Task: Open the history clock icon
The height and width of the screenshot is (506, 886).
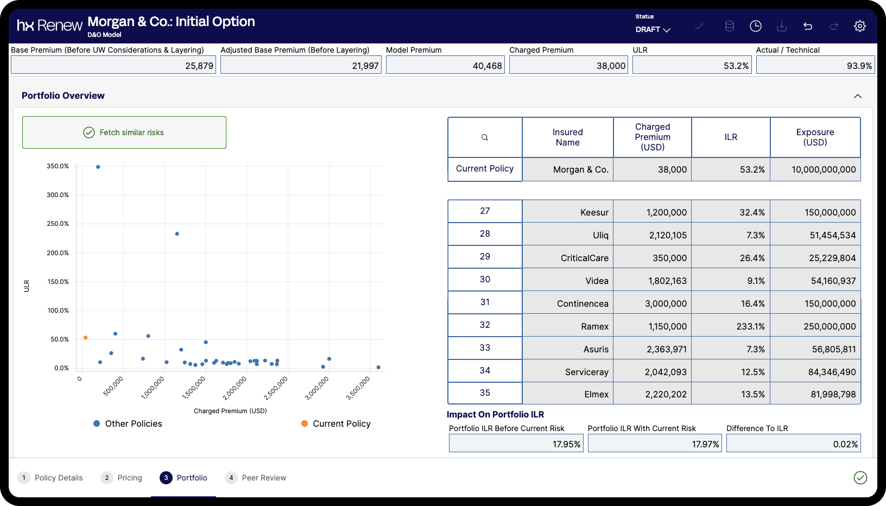Action: [756, 26]
